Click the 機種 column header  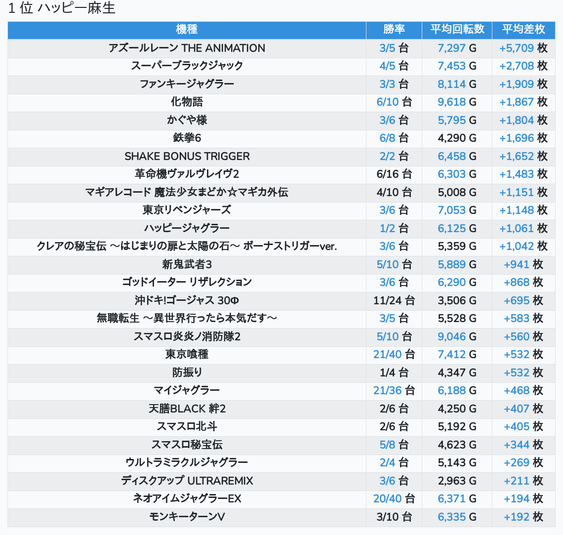coord(187,30)
